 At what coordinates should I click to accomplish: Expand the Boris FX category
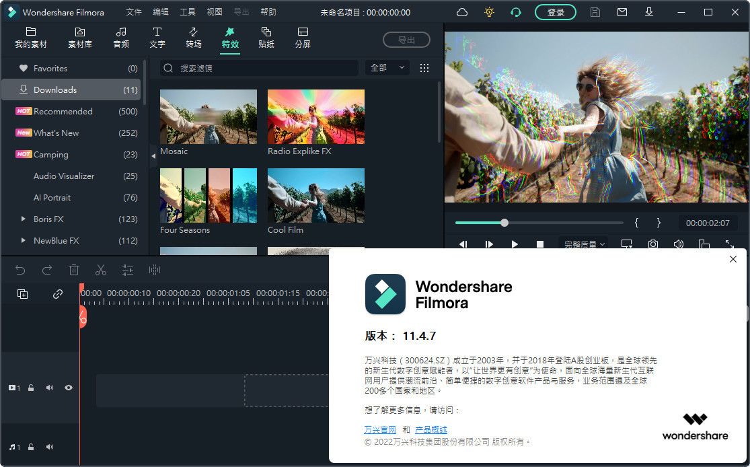pyautogui.click(x=24, y=219)
